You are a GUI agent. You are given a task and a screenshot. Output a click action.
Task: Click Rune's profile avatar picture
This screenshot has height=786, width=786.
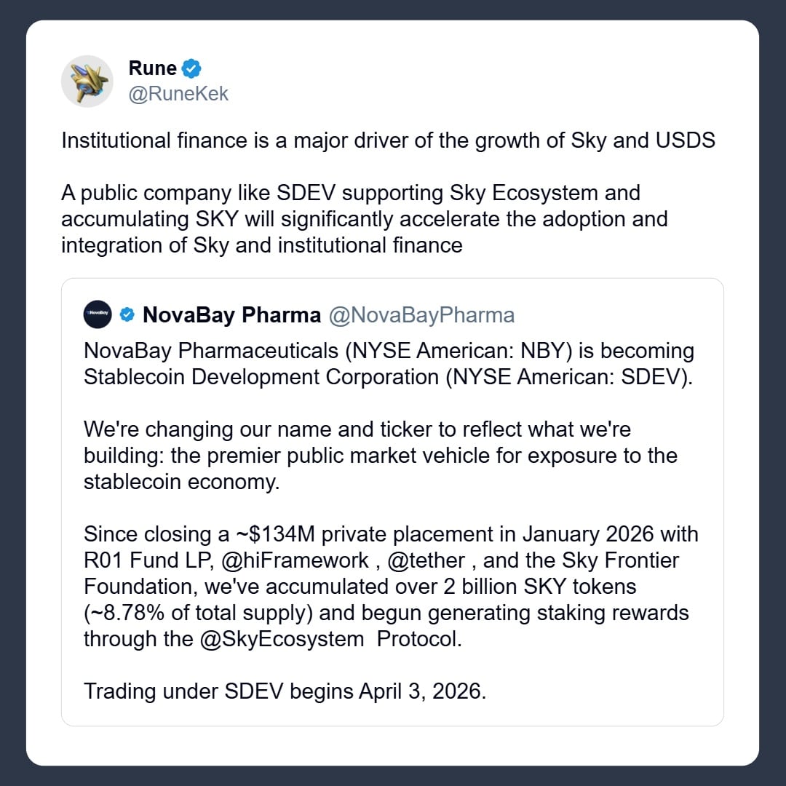click(x=87, y=81)
